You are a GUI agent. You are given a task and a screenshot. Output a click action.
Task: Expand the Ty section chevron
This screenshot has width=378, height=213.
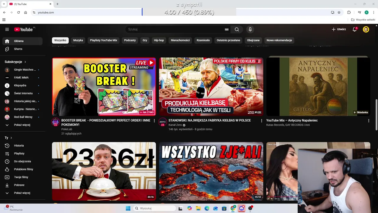pos(11,138)
